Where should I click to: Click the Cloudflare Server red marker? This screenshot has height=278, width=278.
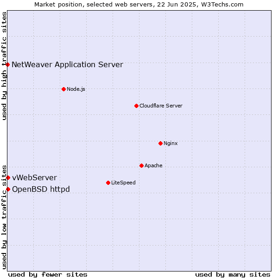pos(136,106)
